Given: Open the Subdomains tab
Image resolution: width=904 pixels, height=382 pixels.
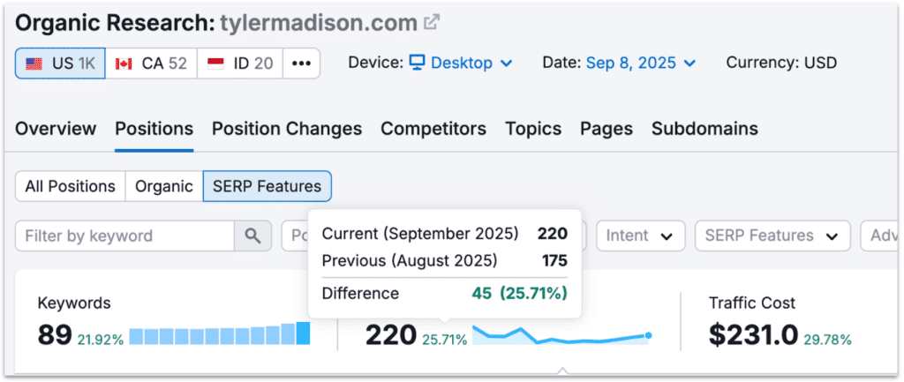Looking at the screenshot, I should point(704,129).
